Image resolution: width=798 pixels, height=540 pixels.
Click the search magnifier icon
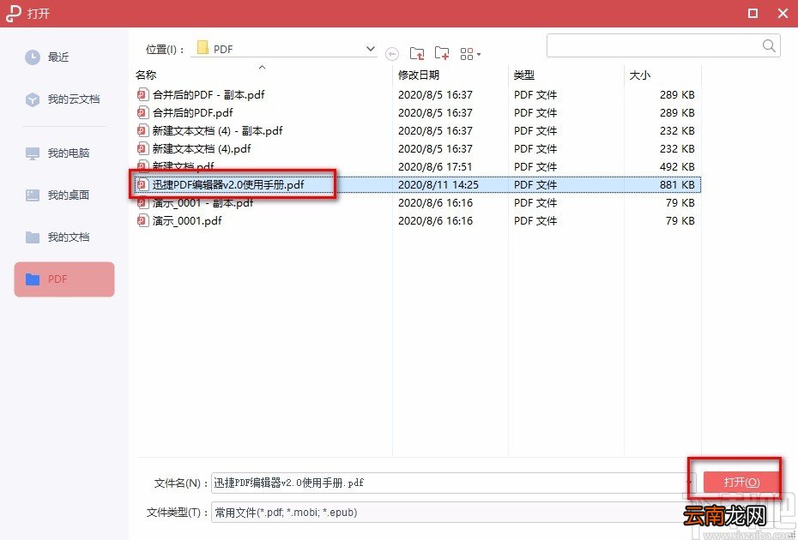(769, 45)
